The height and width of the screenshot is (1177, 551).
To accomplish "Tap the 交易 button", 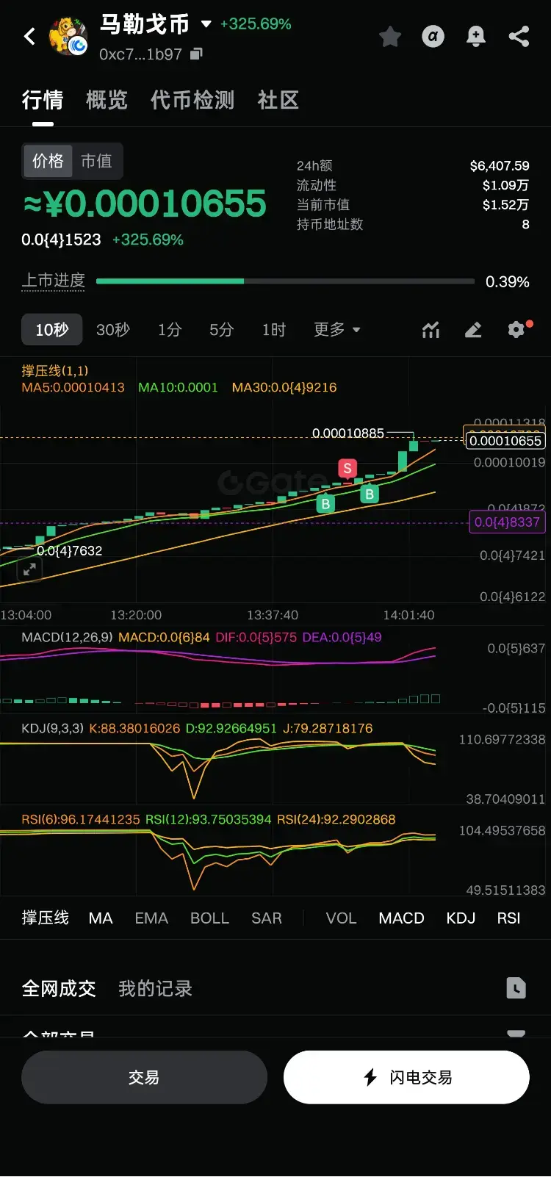I will [x=144, y=1077].
